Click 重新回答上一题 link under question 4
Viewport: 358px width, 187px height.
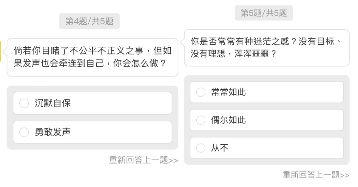(x=138, y=160)
